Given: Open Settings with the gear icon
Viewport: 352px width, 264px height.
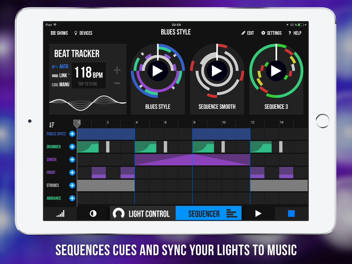Looking at the screenshot, I should coord(271,33).
